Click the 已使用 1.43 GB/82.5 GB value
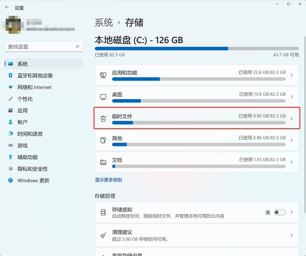 coord(262,160)
